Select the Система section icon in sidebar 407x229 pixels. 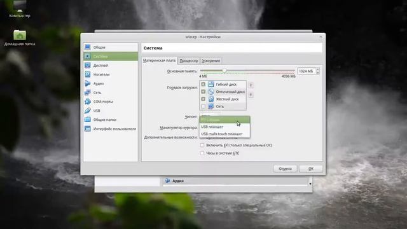[x=88, y=56]
